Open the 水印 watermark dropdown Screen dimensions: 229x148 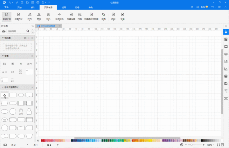113,17
